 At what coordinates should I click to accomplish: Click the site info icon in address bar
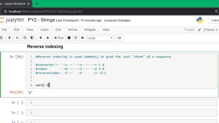(5, 11)
